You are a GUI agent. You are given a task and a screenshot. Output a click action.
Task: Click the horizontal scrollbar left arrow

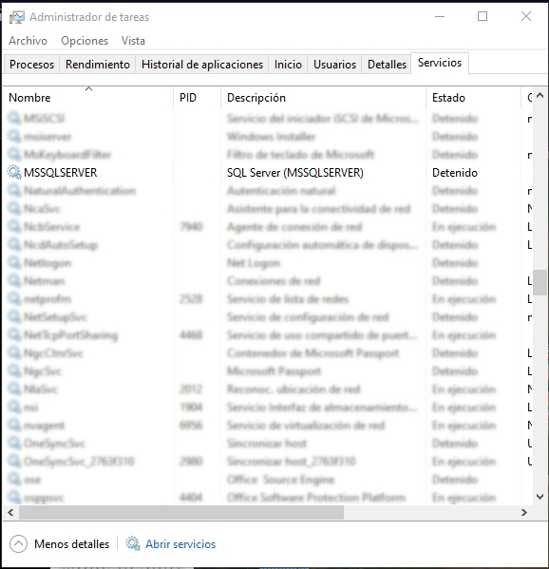10,512
